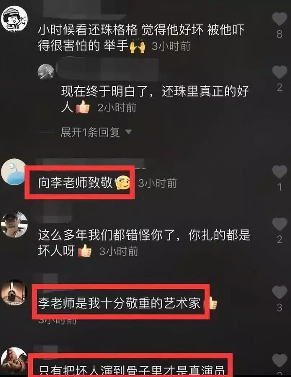Tap the 李老师是我十分敬重的艺术家 comment text

pos(119,303)
